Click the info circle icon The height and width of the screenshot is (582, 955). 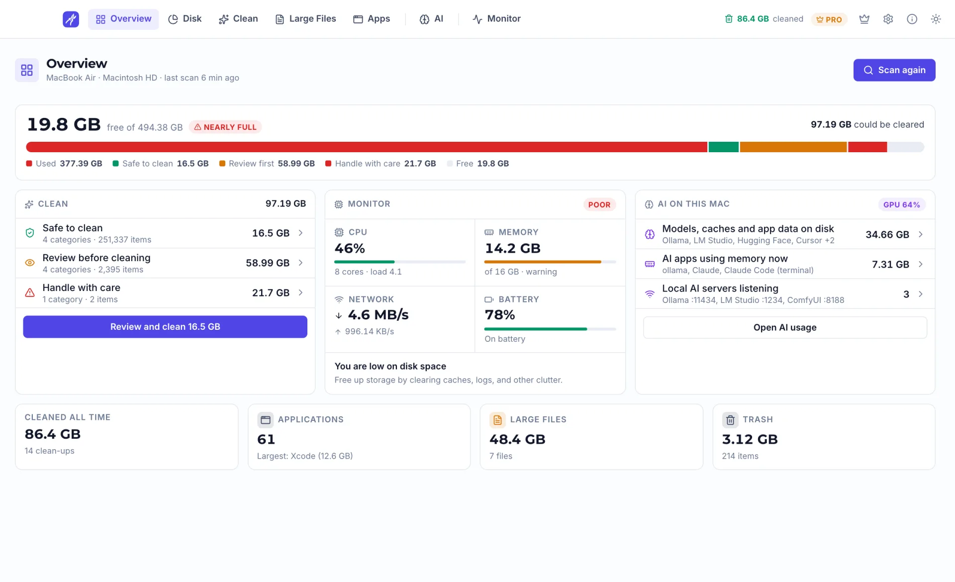click(912, 19)
